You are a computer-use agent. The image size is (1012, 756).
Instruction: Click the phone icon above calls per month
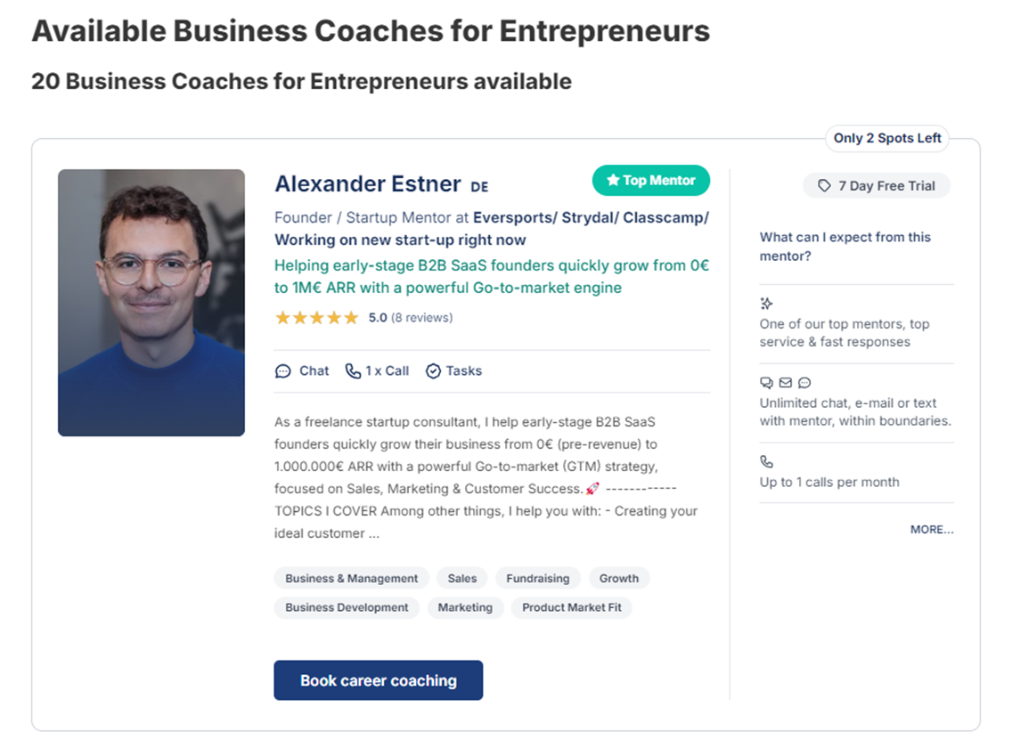(766, 462)
